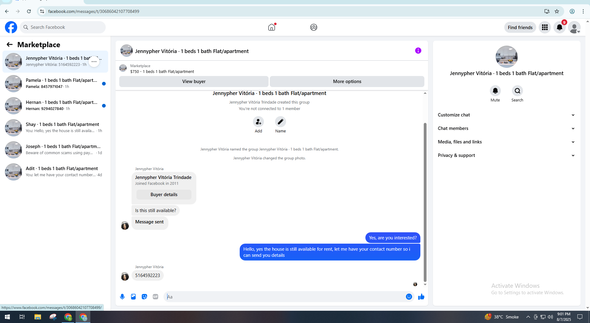590x323 pixels.
Task: Go back in browser history
Action: point(7,11)
